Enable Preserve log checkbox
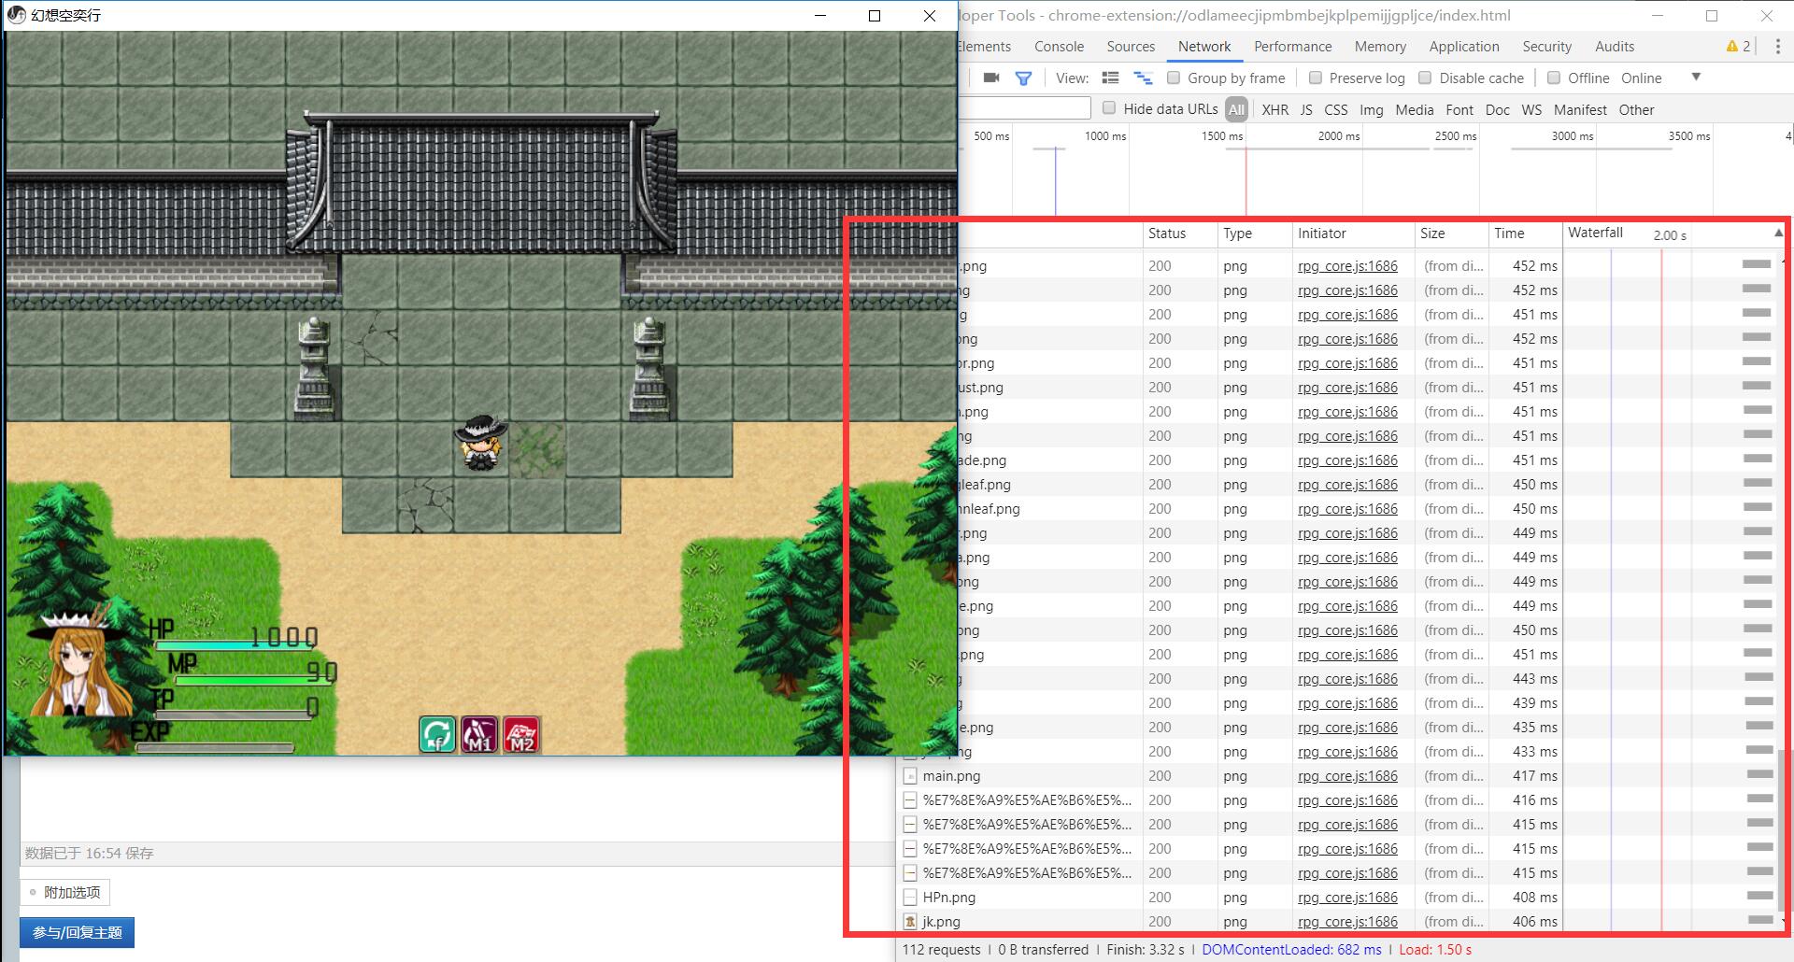Image resolution: width=1794 pixels, height=962 pixels. tap(1316, 78)
